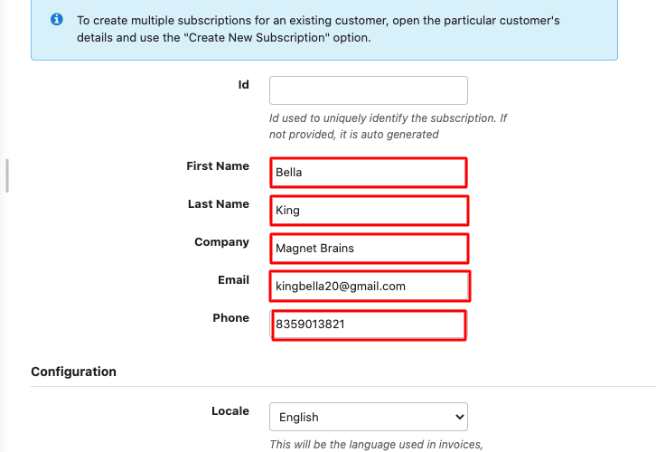Click the Configuration section heading
The height and width of the screenshot is (452, 656).
coord(73,372)
